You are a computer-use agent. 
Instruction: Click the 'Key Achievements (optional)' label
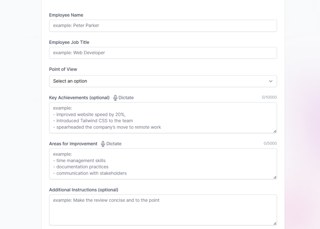coord(79,98)
